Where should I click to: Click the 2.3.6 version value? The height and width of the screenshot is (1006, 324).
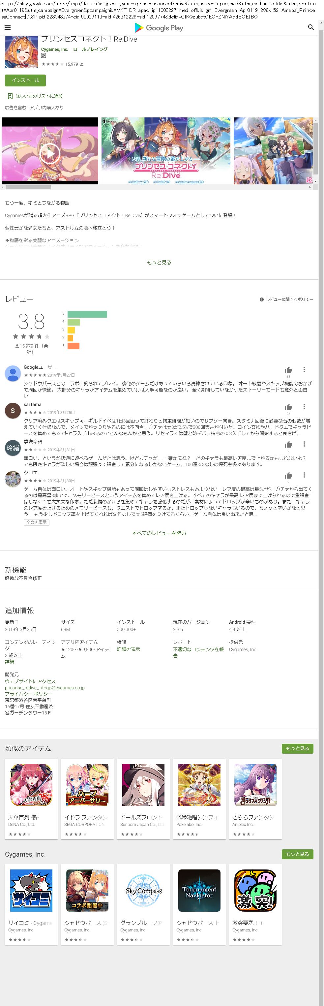(178, 629)
